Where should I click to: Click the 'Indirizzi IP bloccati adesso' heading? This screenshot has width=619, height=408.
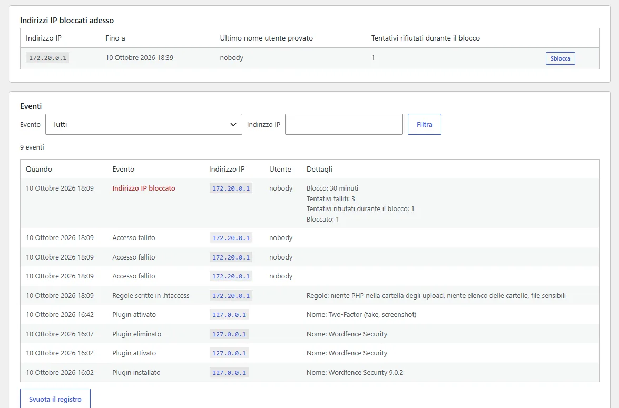(67, 21)
